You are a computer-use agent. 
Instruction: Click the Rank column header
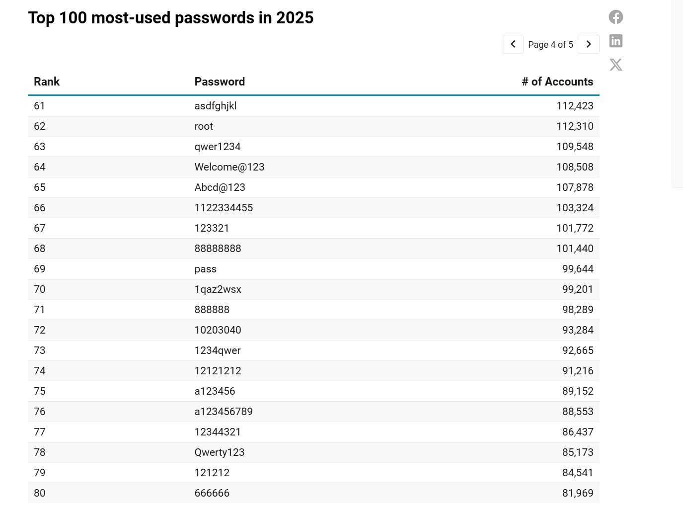click(x=47, y=82)
